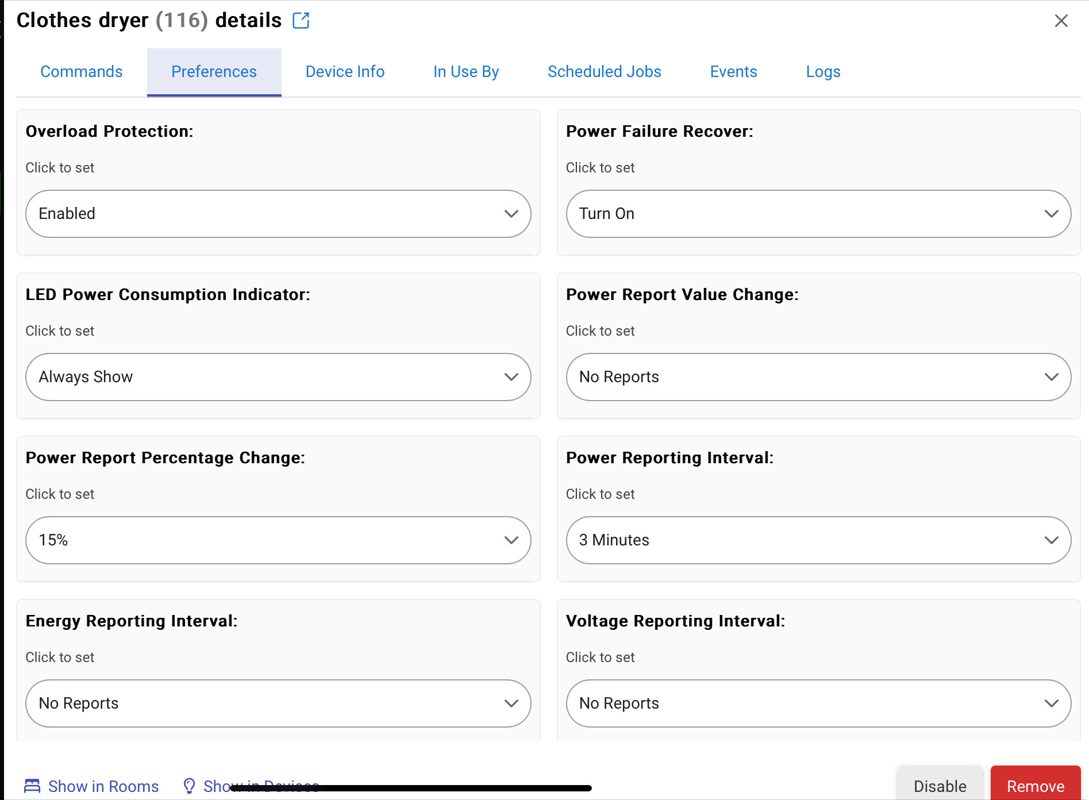
Task: Open LED Power Consumption Indicator dropdown
Action: pyautogui.click(x=278, y=377)
